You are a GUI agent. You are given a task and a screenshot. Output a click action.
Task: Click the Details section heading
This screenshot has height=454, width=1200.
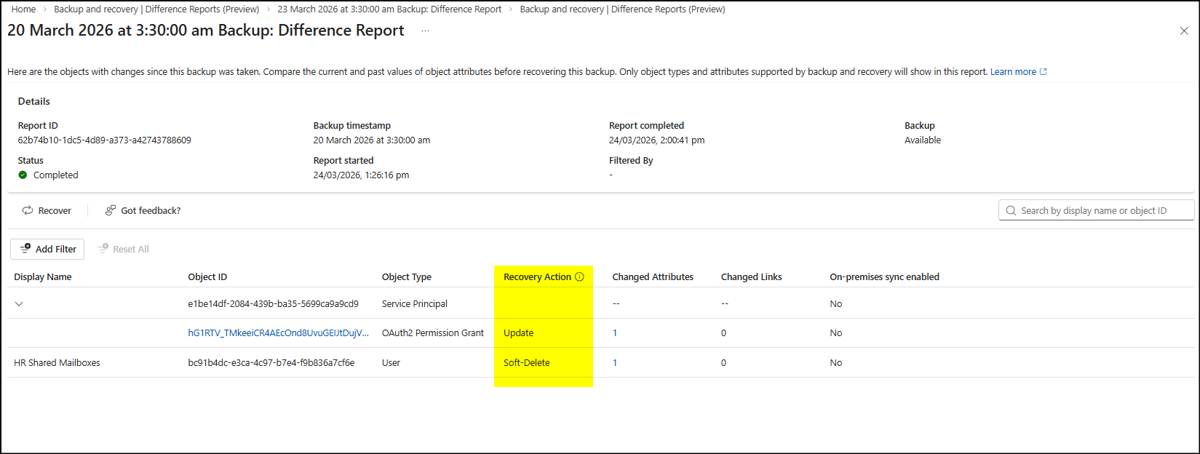(33, 101)
